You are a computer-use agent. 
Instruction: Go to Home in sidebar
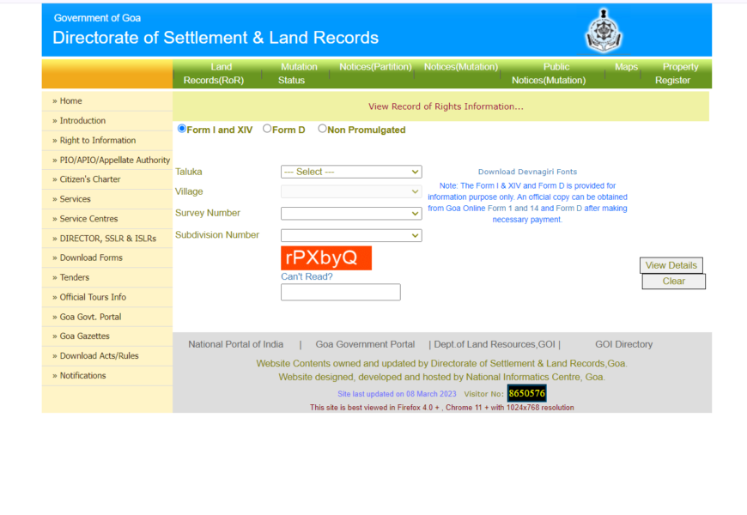click(70, 101)
